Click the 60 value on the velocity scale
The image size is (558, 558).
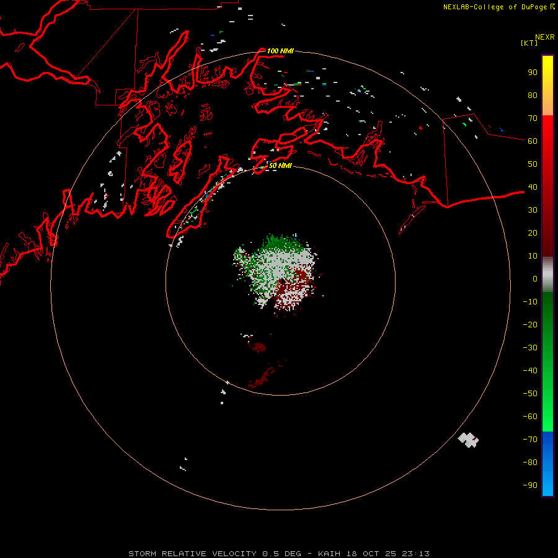pyautogui.click(x=533, y=141)
